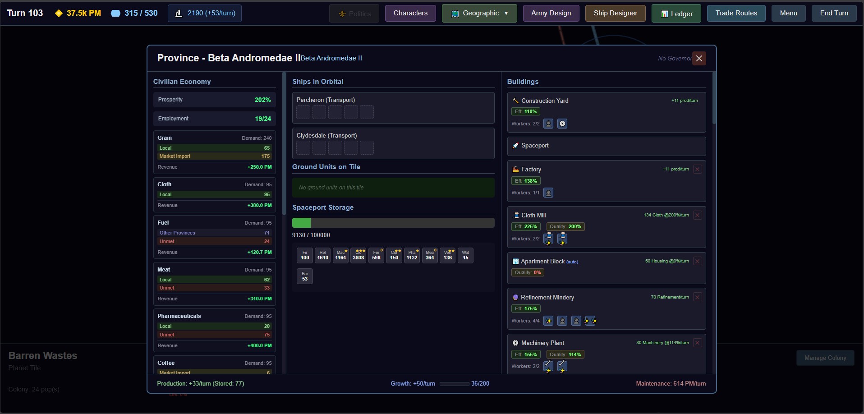Open the Ship Designer
Screen dimensions: 864x414
click(615, 13)
